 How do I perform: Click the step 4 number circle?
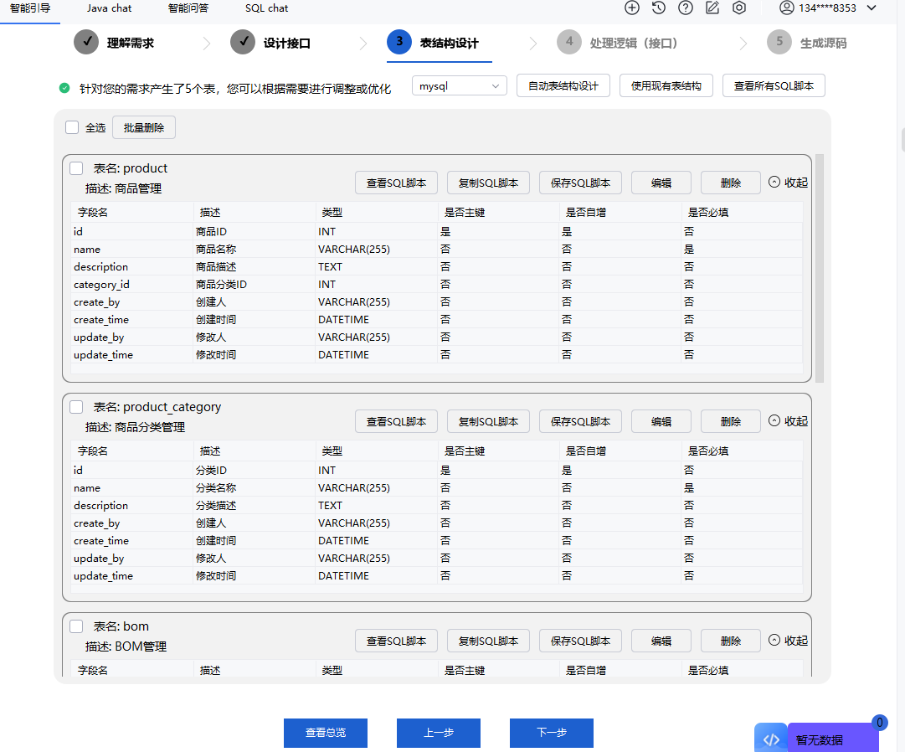(569, 42)
